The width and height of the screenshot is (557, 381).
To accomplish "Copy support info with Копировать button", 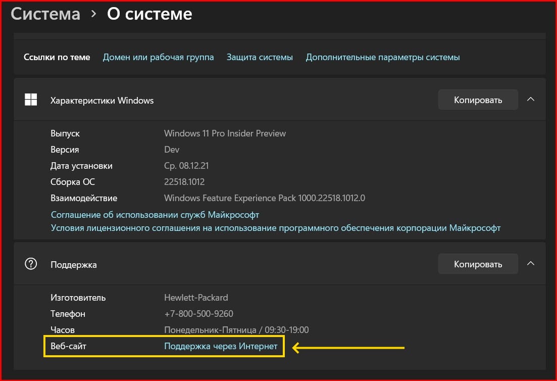I will [478, 264].
